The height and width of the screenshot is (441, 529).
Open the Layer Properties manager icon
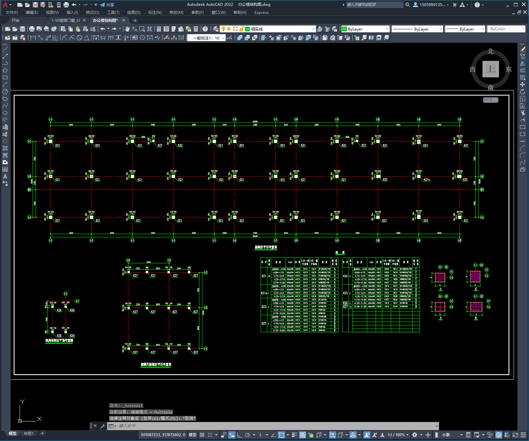coord(216,29)
